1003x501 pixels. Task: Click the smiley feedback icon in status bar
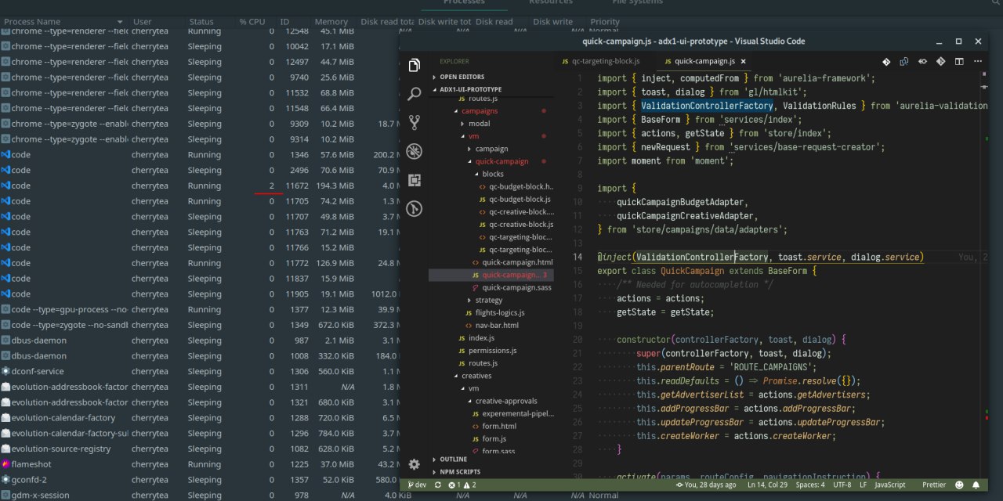pyautogui.click(x=961, y=485)
